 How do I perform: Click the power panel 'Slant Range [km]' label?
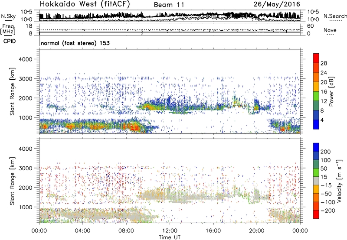(x=12, y=91)
